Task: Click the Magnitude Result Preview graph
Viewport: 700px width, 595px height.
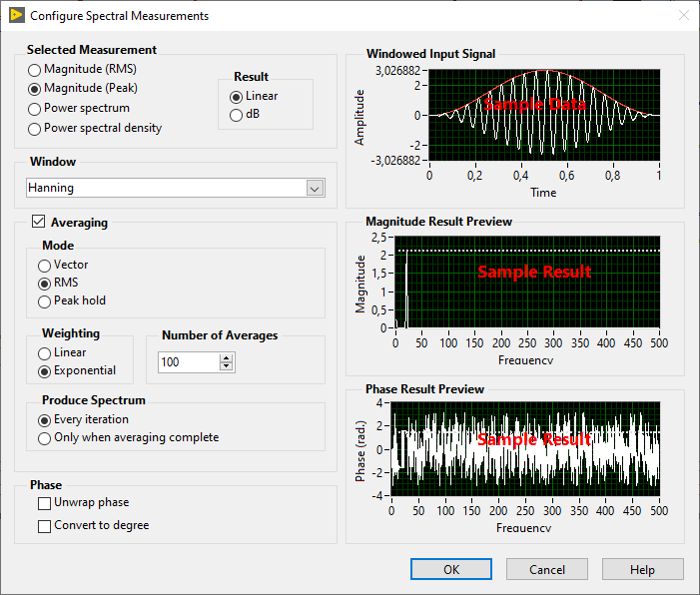Action: click(527, 283)
